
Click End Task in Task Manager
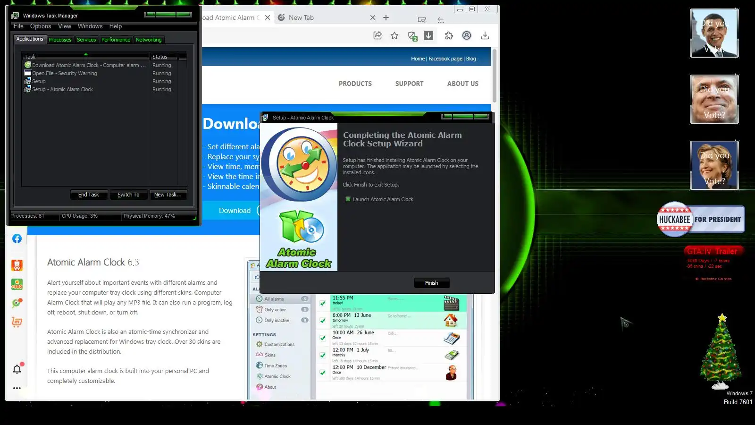(x=89, y=195)
